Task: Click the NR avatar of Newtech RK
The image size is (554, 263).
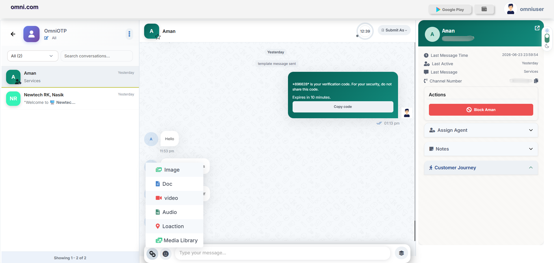Action: [13, 99]
